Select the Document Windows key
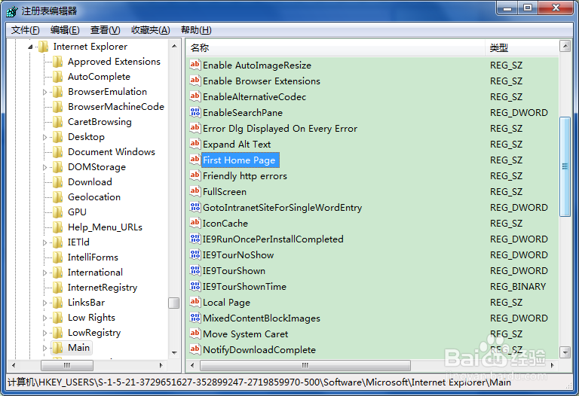The height and width of the screenshot is (396, 579). coord(111,152)
